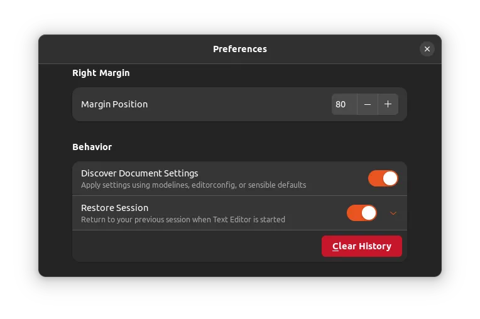Click the Preferences window title
This screenshot has width=480, height=319.
(239, 49)
